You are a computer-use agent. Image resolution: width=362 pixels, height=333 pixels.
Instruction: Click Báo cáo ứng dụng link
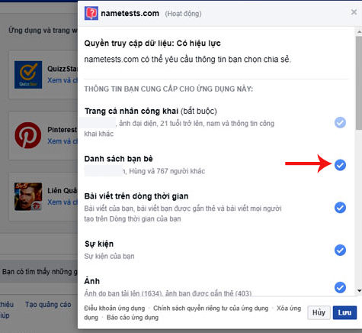133,318
